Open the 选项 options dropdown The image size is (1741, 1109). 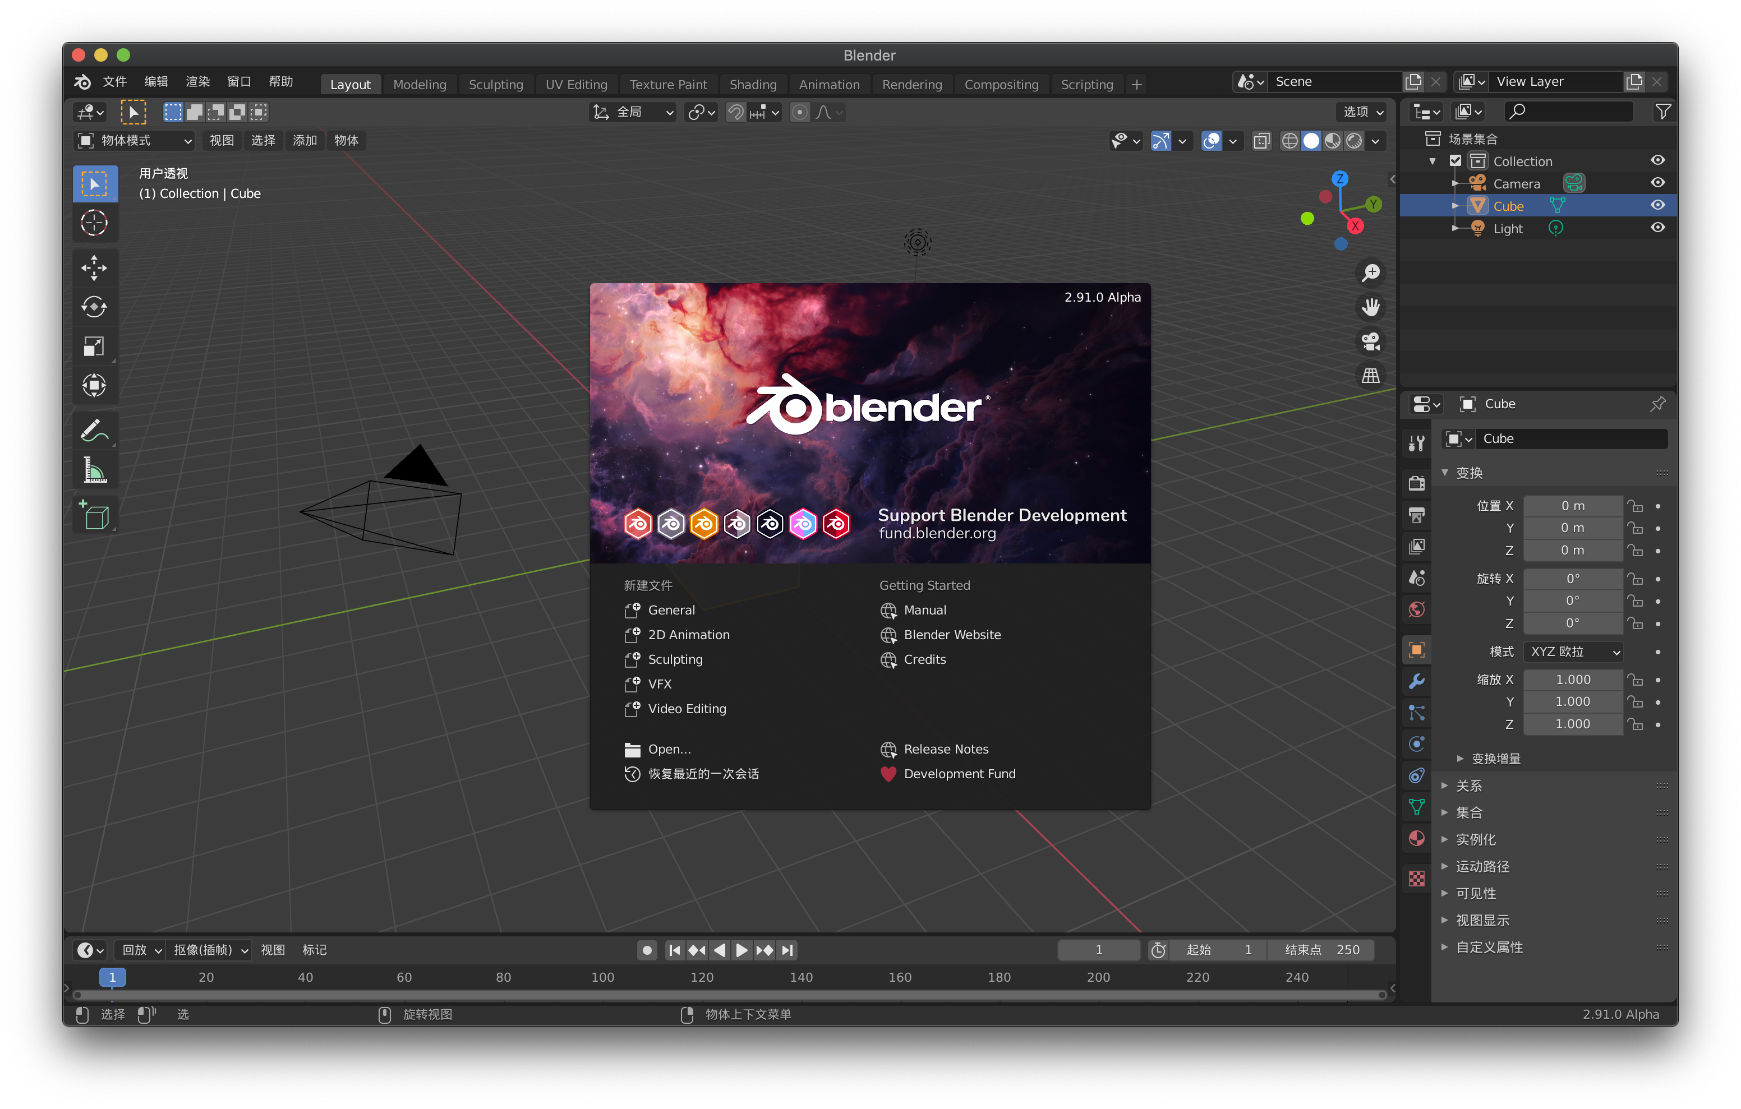tap(1363, 112)
